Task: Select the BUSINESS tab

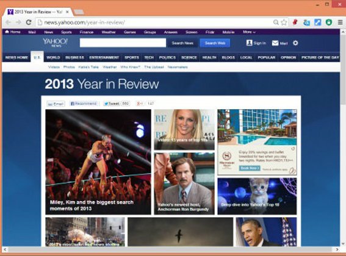Action: (74, 57)
